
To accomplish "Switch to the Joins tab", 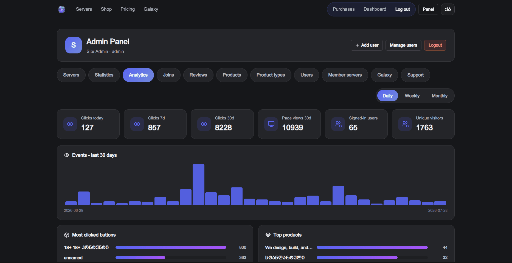I will click(x=168, y=75).
